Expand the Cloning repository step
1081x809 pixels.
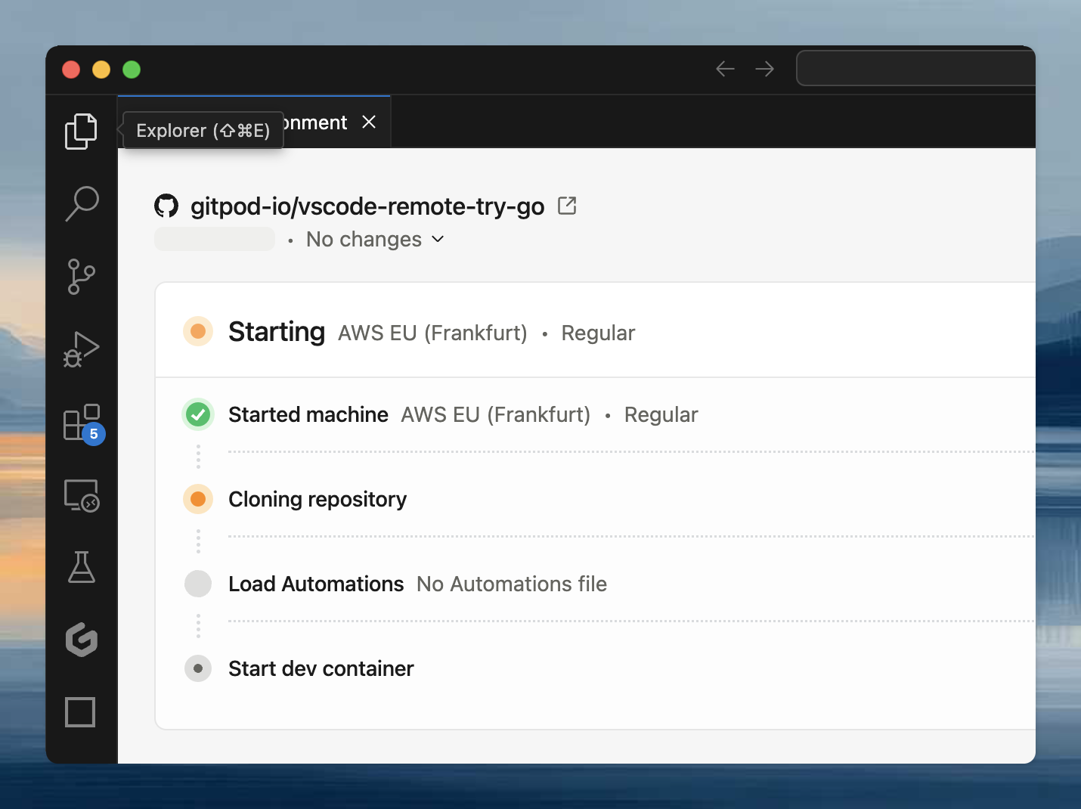(317, 499)
